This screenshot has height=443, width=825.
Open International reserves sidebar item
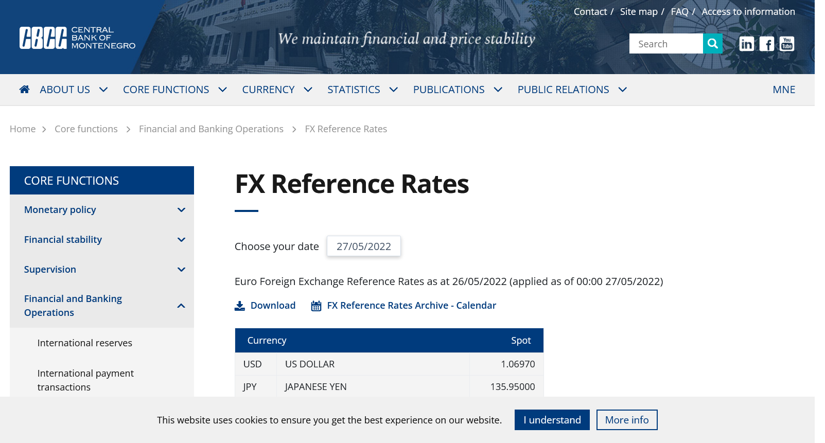[x=85, y=343]
